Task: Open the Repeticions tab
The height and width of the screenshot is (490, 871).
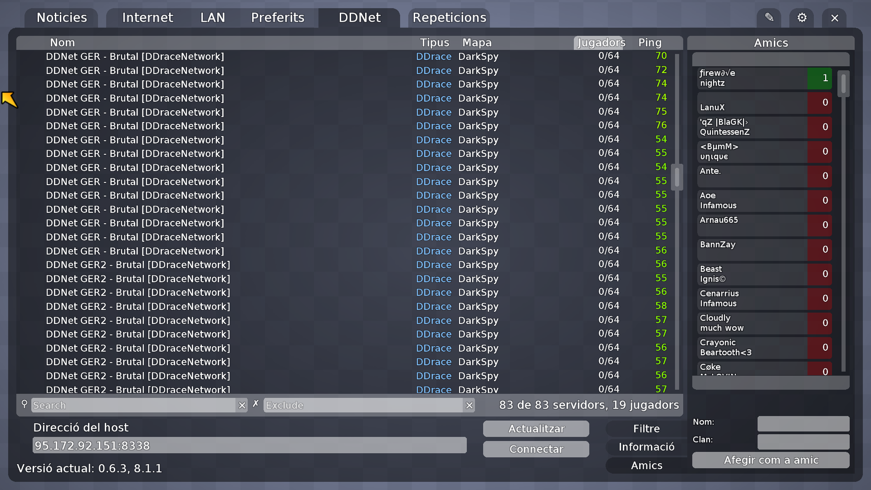Action: click(448, 18)
